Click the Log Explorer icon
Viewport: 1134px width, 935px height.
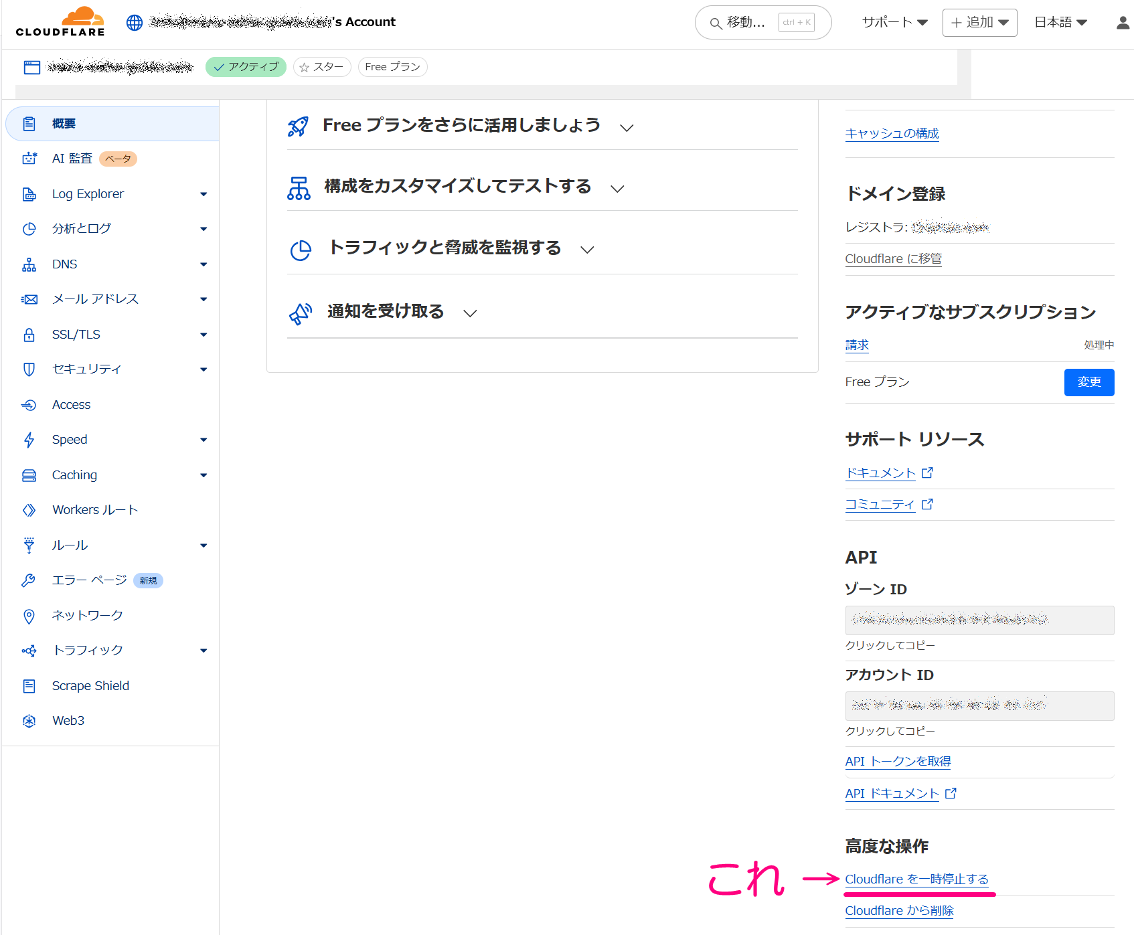tap(29, 194)
